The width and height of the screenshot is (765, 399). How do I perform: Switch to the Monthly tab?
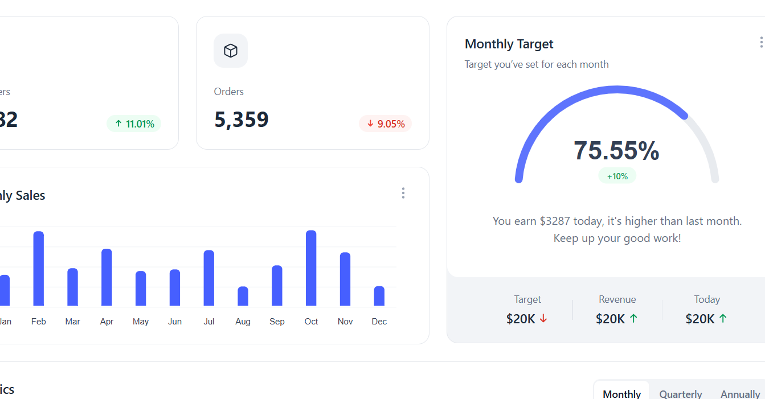[x=621, y=394]
